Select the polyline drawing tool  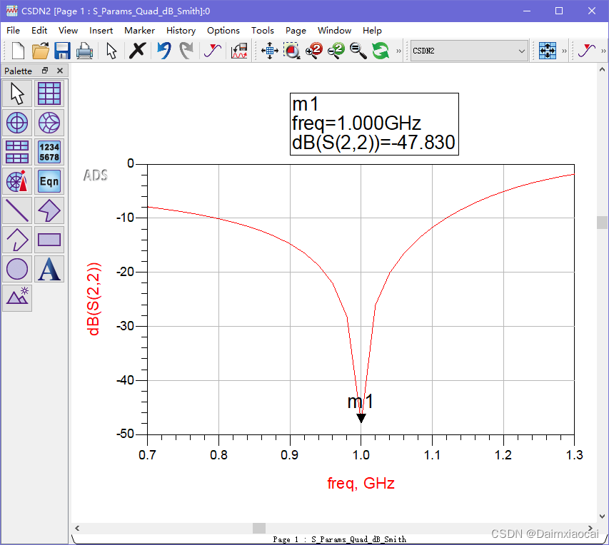(17, 240)
